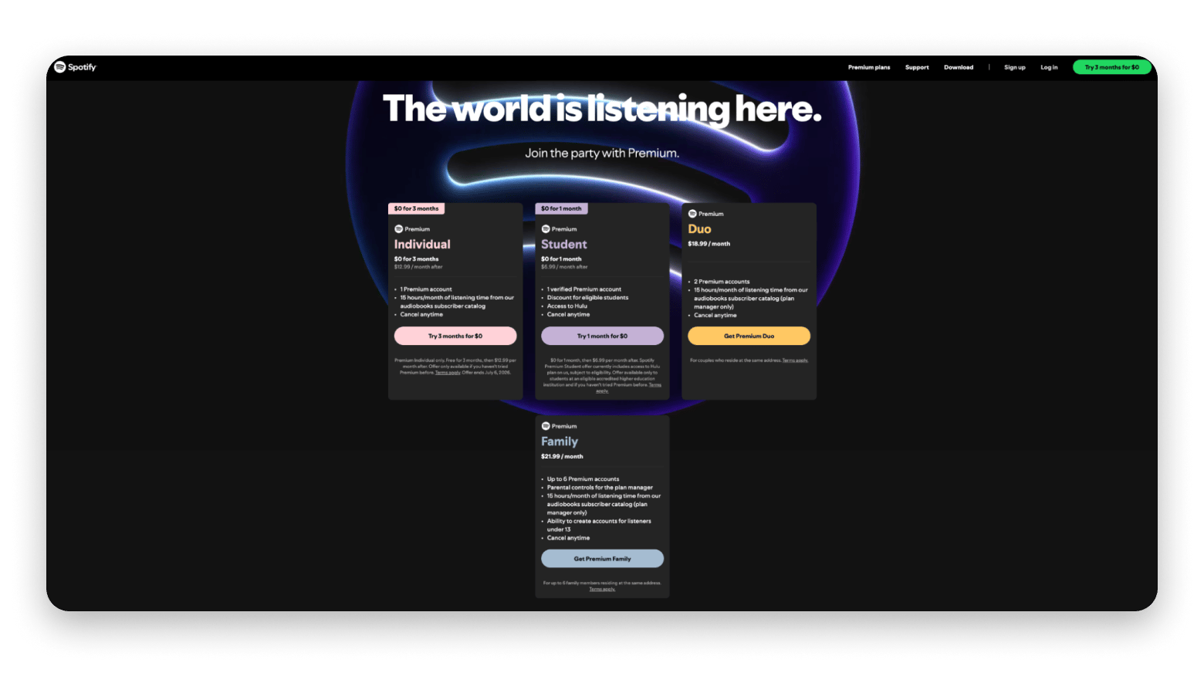This screenshot has height=673, width=1204.
Task: Click Join the party with Premium subtitle
Action: pos(602,153)
